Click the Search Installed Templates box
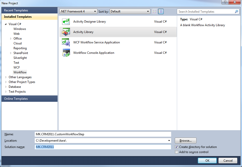Image resolution: width=242 pixels, height=167 pixels. point(208,11)
